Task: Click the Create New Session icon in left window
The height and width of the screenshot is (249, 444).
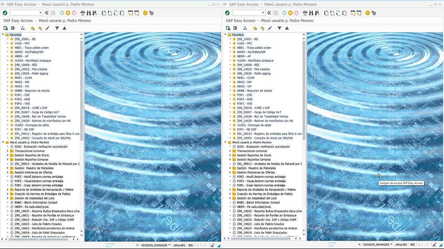Action: pyautogui.click(x=130, y=13)
